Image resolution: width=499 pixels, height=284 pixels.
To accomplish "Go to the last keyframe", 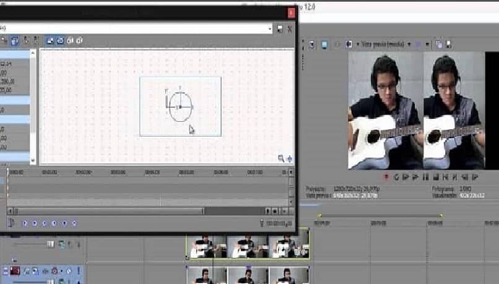I will click(x=54, y=223).
